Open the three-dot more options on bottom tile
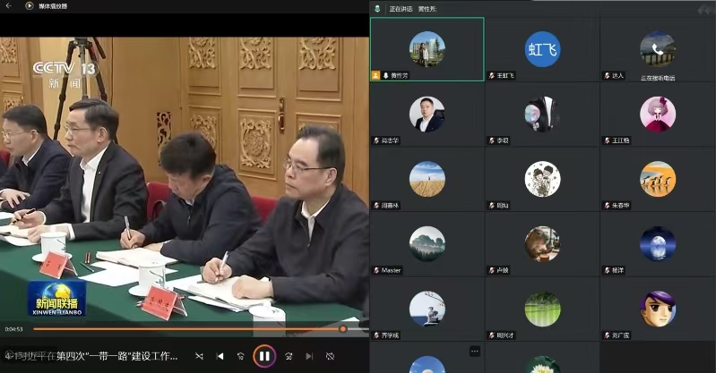 [x=475, y=351]
